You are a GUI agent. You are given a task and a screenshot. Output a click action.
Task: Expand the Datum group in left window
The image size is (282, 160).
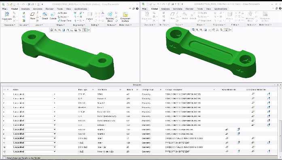point(39,25)
